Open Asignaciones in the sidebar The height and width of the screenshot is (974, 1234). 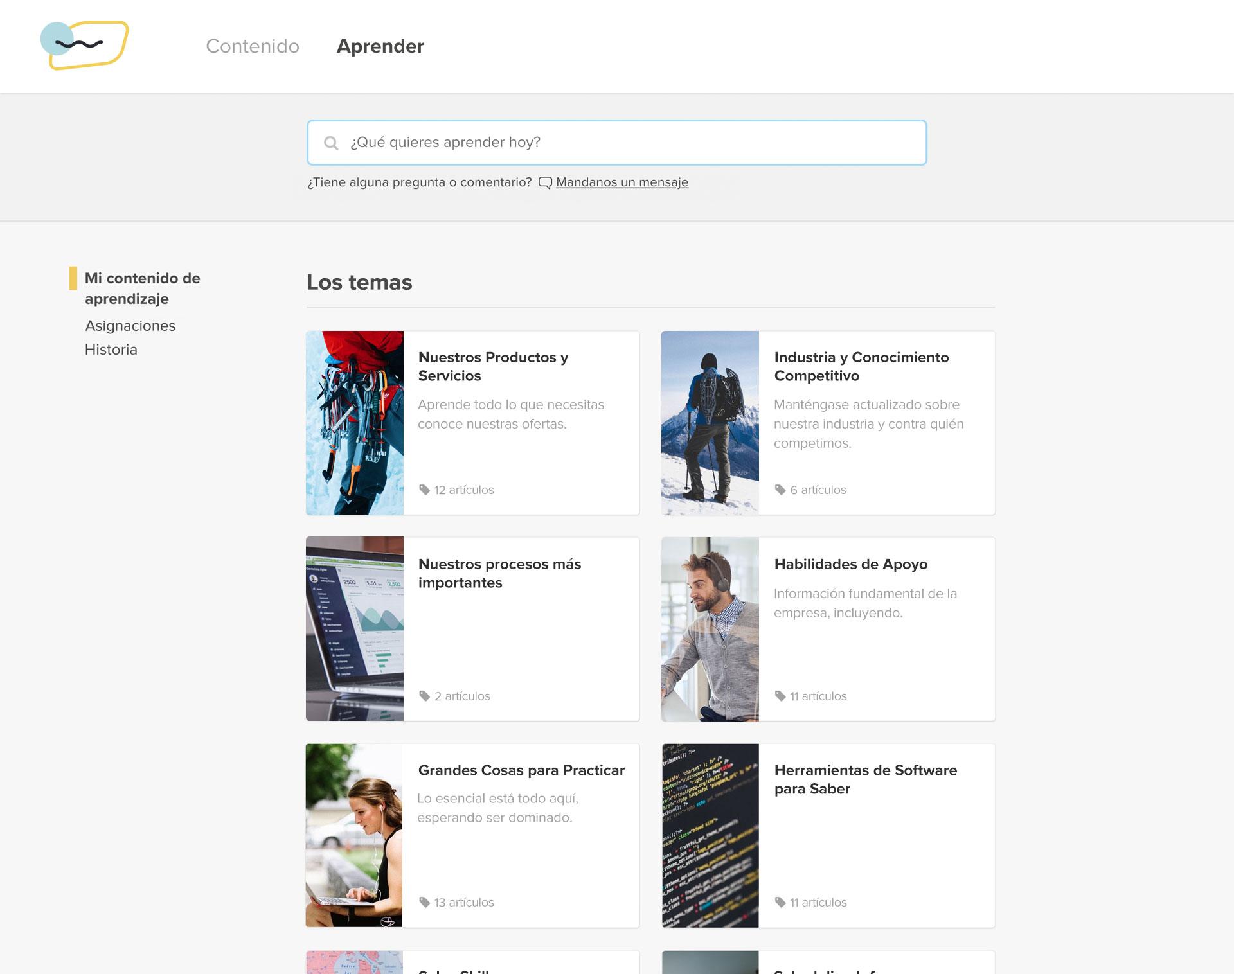click(130, 326)
